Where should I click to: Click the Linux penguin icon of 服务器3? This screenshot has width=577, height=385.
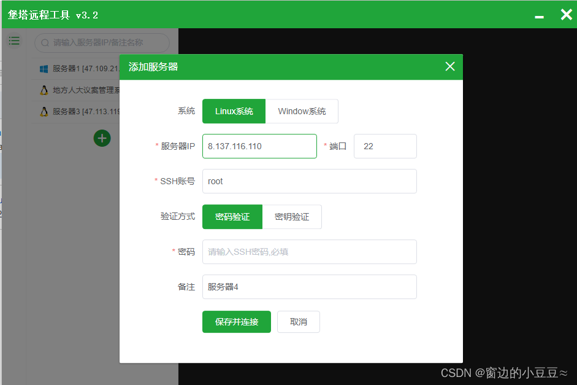point(44,112)
